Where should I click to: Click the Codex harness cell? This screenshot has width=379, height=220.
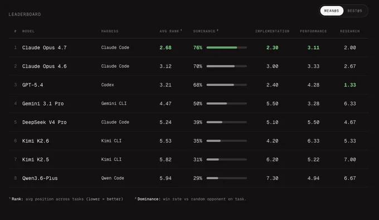108,85
